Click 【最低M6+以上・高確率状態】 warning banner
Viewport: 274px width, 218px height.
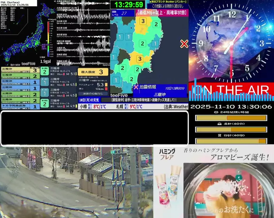click(x=162, y=13)
